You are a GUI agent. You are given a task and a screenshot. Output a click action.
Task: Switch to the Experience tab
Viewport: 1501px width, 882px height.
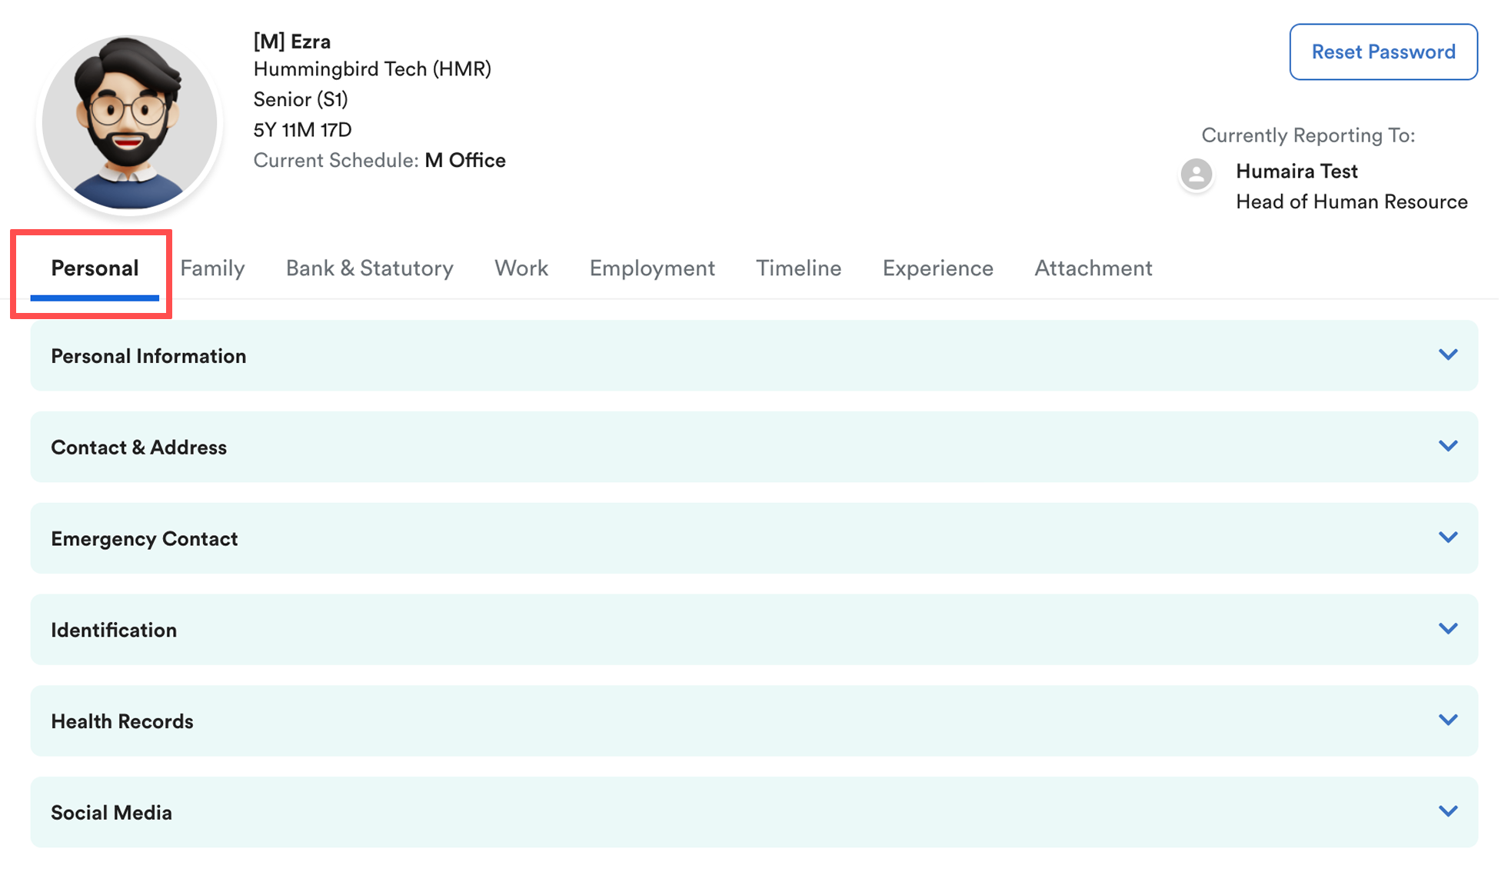[937, 268]
